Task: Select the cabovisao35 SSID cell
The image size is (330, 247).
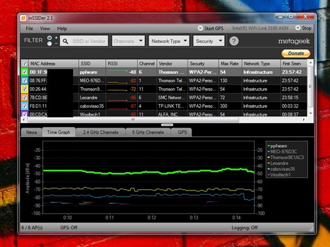Action: [x=92, y=106]
